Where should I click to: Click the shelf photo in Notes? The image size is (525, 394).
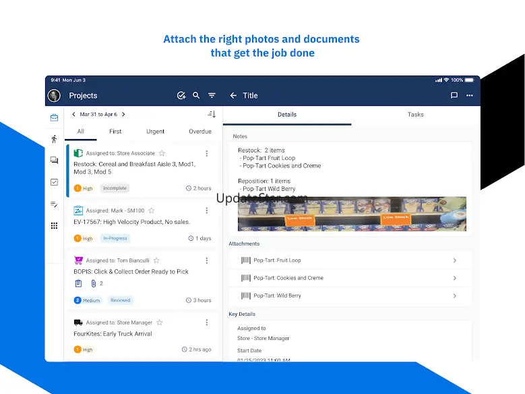click(352, 214)
